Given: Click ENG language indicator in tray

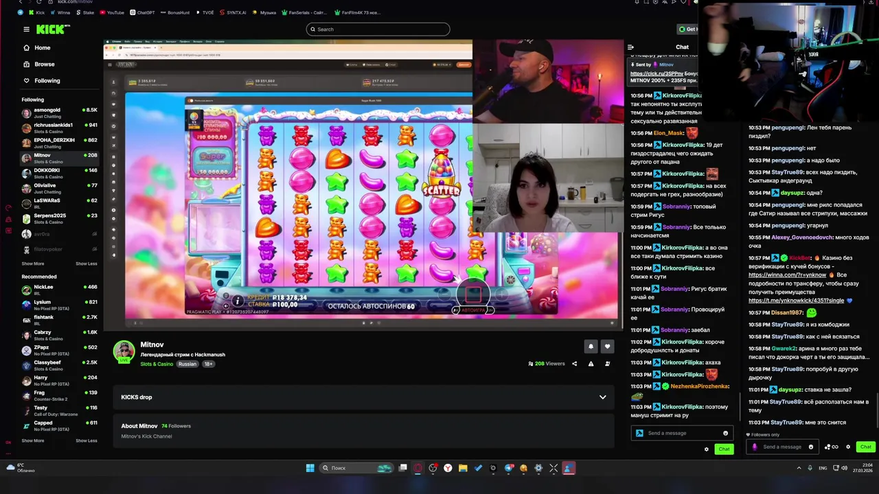Looking at the screenshot, I should pyautogui.click(x=823, y=468).
